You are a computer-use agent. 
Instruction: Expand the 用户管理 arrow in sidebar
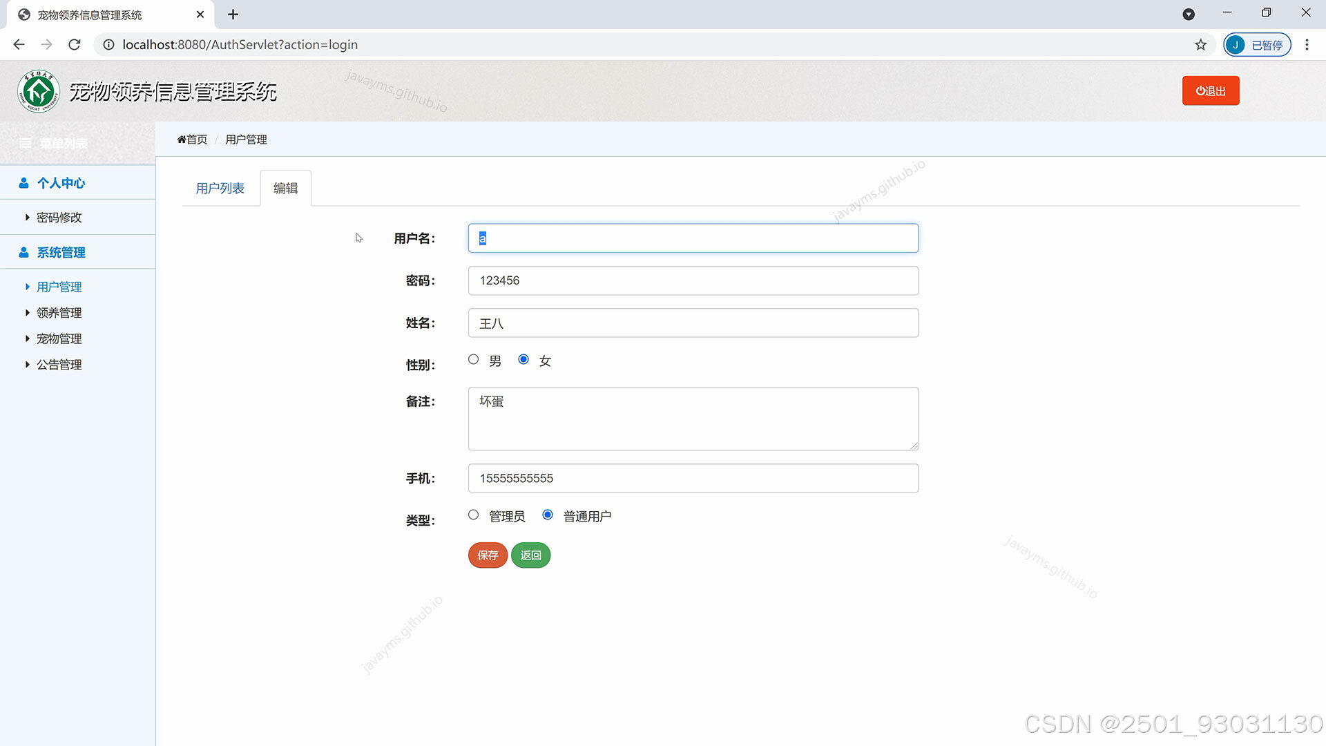(27, 287)
